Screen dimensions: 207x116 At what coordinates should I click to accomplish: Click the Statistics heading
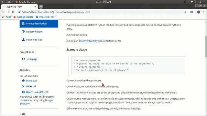pyautogui.click(x=25, y=70)
